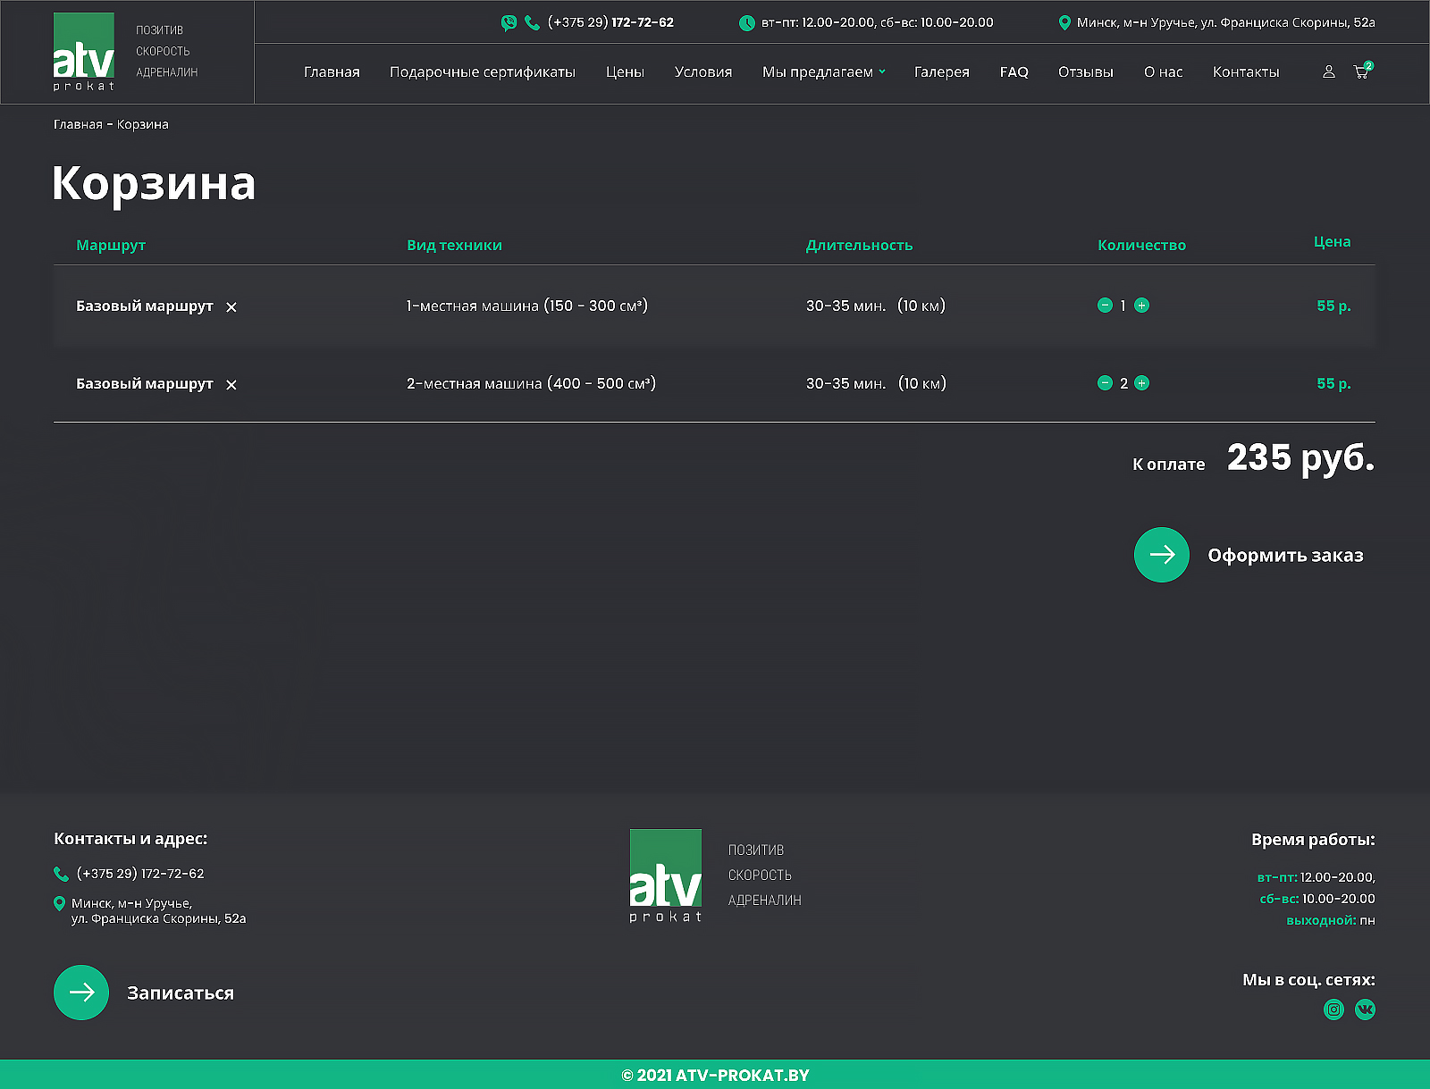Go to the Галерея page
The width and height of the screenshot is (1430, 1089).
(x=941, y=72)
